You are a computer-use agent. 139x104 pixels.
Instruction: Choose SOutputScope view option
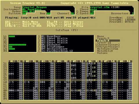pos(107,47)
